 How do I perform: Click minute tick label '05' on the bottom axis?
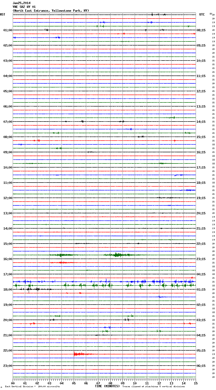(74, 383)
